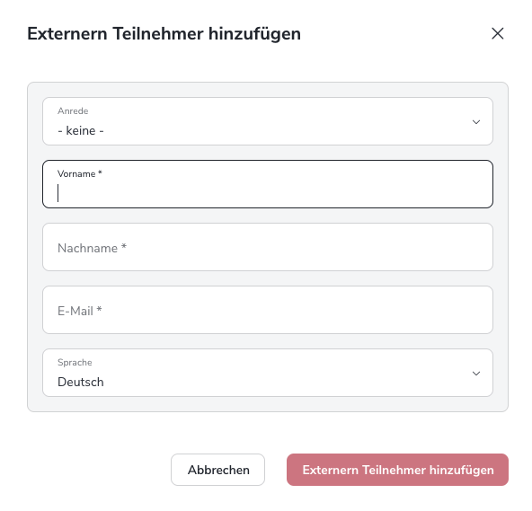Viewport: 532px width, 511px height.
Task: Click the small 'Anrede' label
Action: 73,110
